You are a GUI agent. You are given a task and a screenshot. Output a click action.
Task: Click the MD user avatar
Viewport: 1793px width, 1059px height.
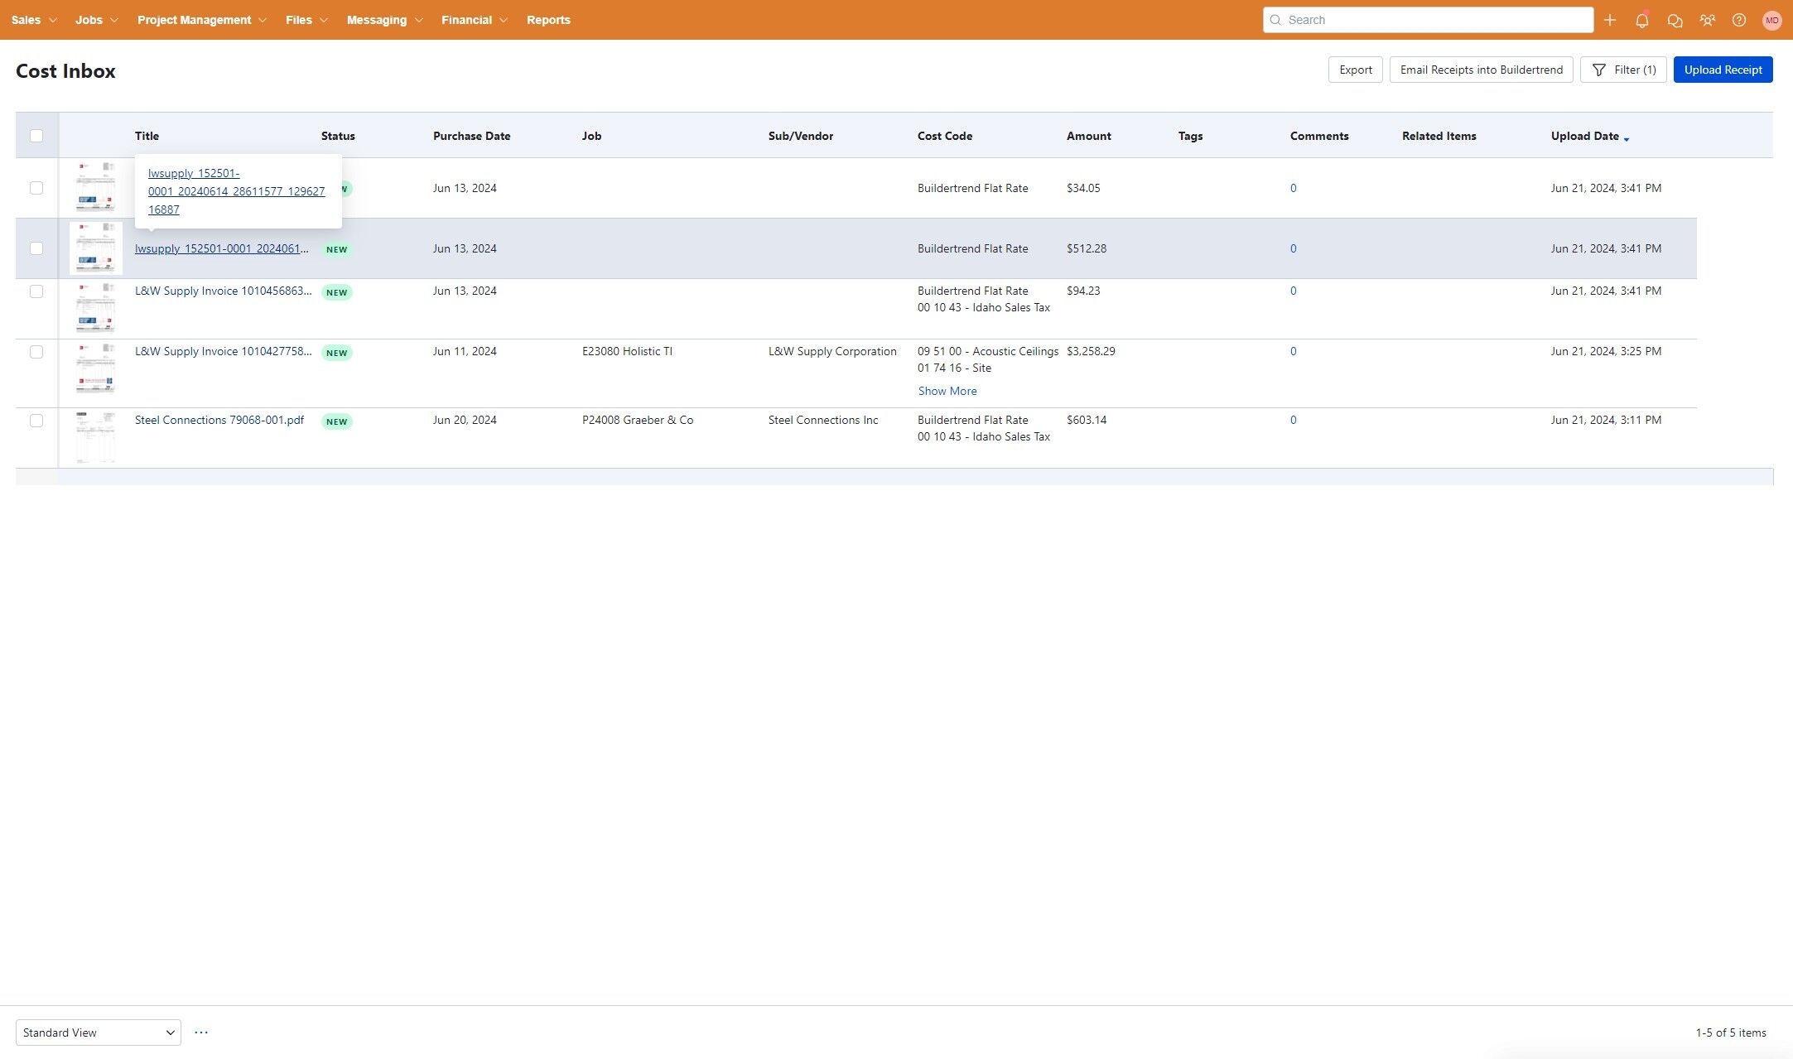[x=1771, y=20]
